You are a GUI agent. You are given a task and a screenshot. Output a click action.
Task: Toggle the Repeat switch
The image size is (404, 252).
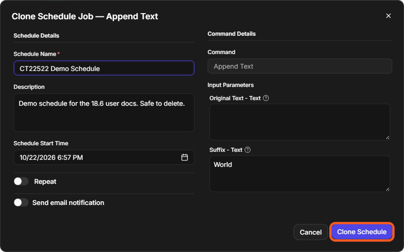21,181
